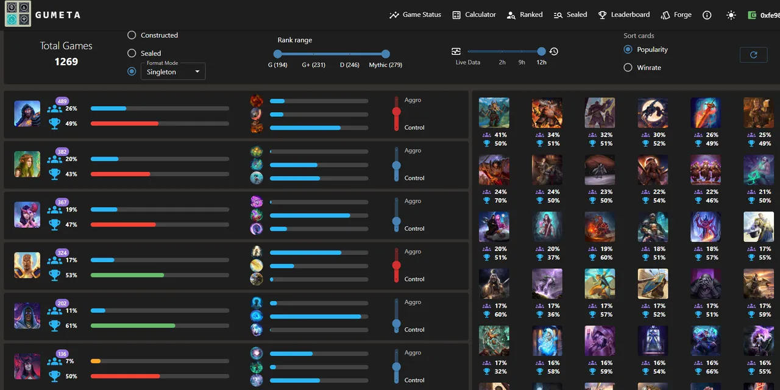Click top god power icon in 489 row

[257, 101]
